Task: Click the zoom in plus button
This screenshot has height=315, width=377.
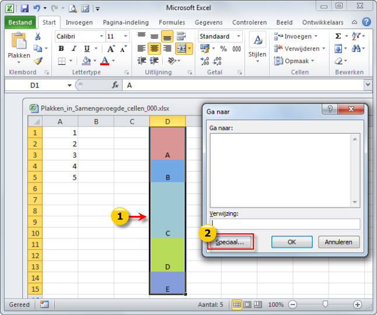Action: [357, 304]
